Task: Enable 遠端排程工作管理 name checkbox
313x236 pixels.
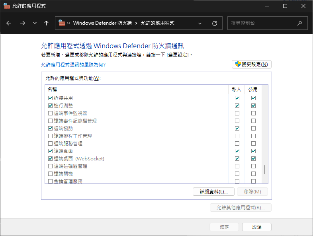Action: (x=50, y=136)
